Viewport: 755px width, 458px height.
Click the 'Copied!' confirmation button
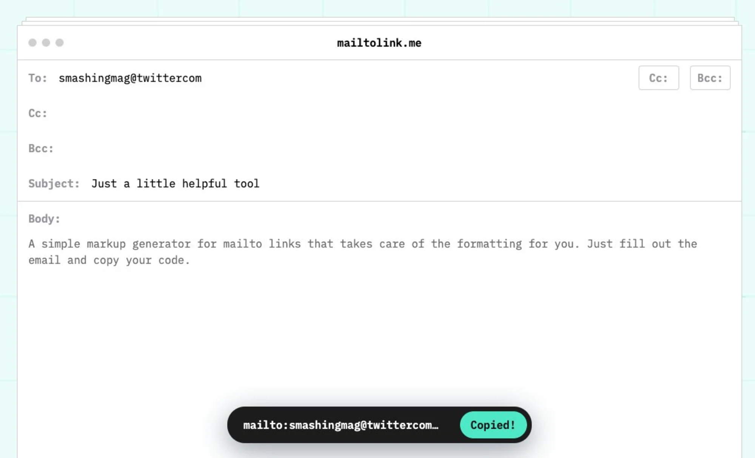[x=492, y=425]
